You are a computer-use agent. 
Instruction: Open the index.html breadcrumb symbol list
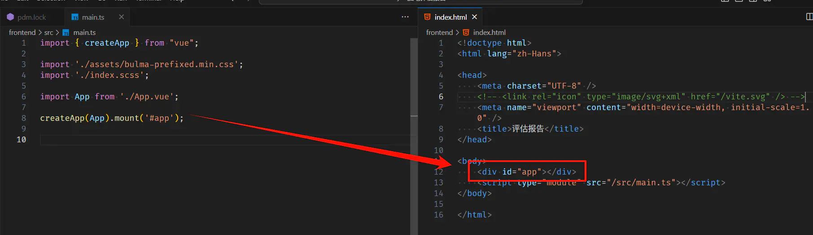(x=489, y=33)
